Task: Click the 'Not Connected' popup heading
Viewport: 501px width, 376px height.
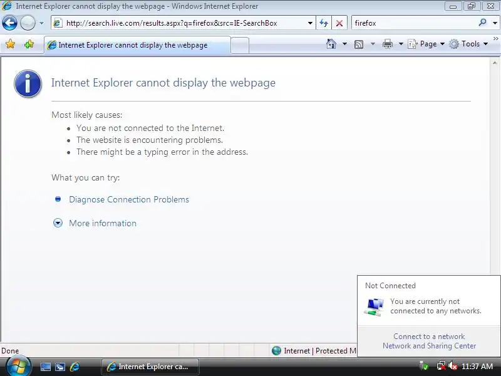Action: 390,286
